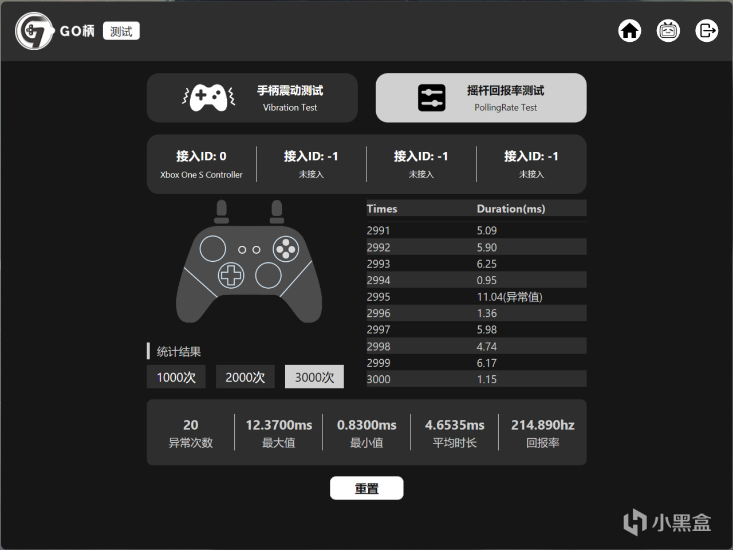The image size is (733, 550).
Task: Open the home page via house icon
Action: (x=630, y=30)
